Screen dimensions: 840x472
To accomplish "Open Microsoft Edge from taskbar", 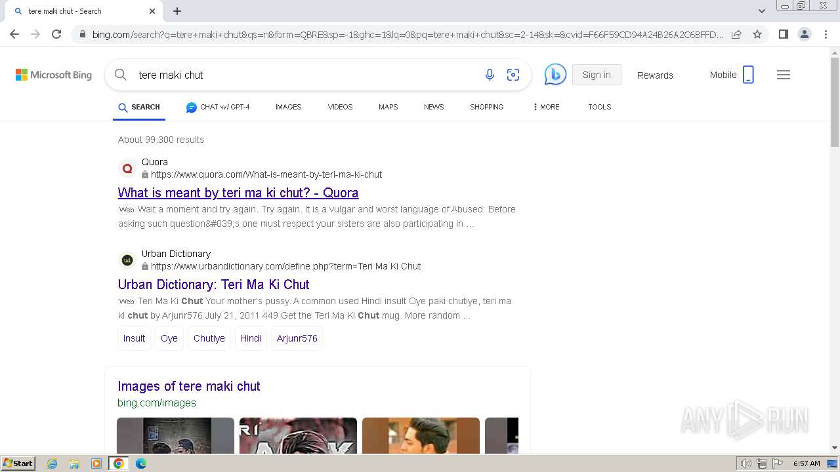I will coord(141,463).
